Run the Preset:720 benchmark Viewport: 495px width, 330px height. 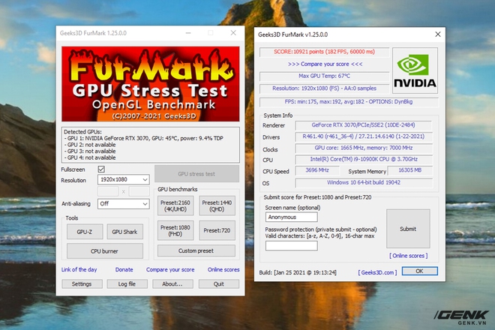217,230
